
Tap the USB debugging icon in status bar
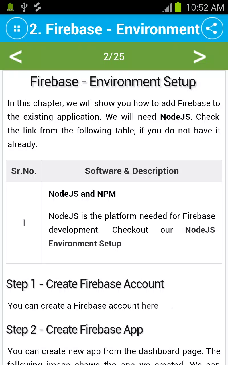(x=38, y=7)
